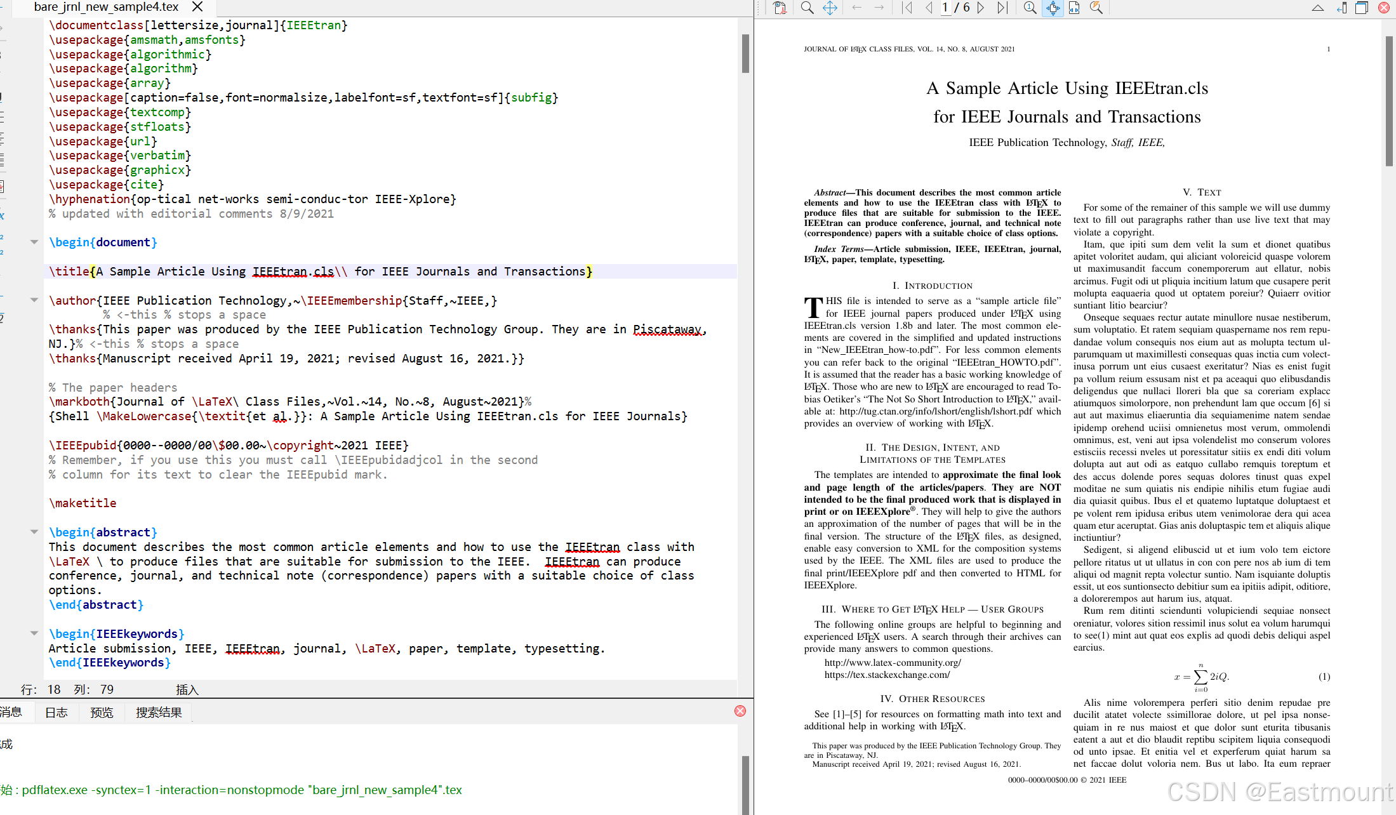Click the editor's vertical scrollbar thumb

coord(745,54)
